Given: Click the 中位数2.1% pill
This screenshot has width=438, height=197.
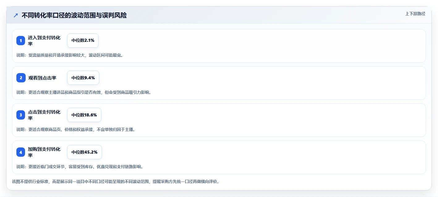Looking at the screenshot, I should (x=83, y=41).
